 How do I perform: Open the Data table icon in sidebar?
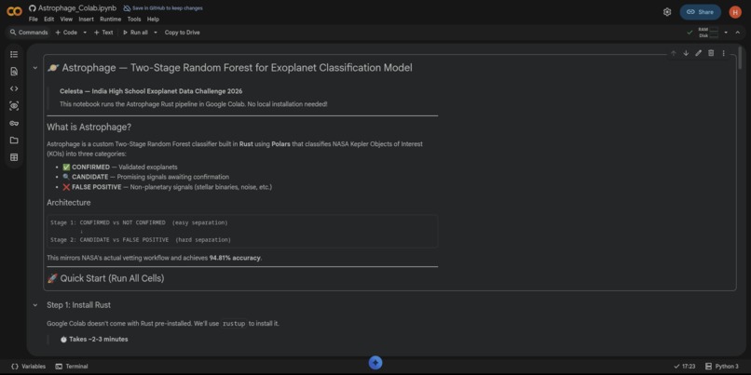(x=14, y=157)
